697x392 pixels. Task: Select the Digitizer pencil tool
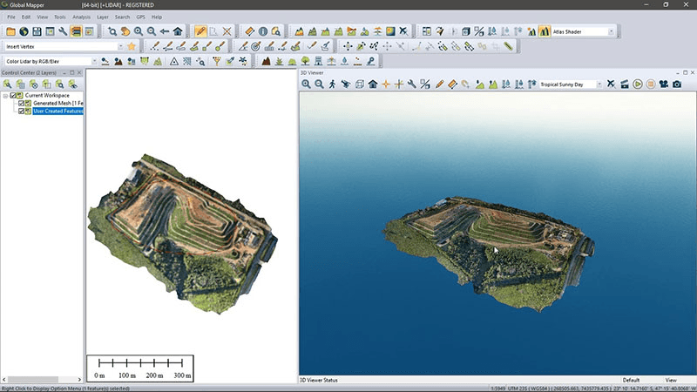(200, 31)
